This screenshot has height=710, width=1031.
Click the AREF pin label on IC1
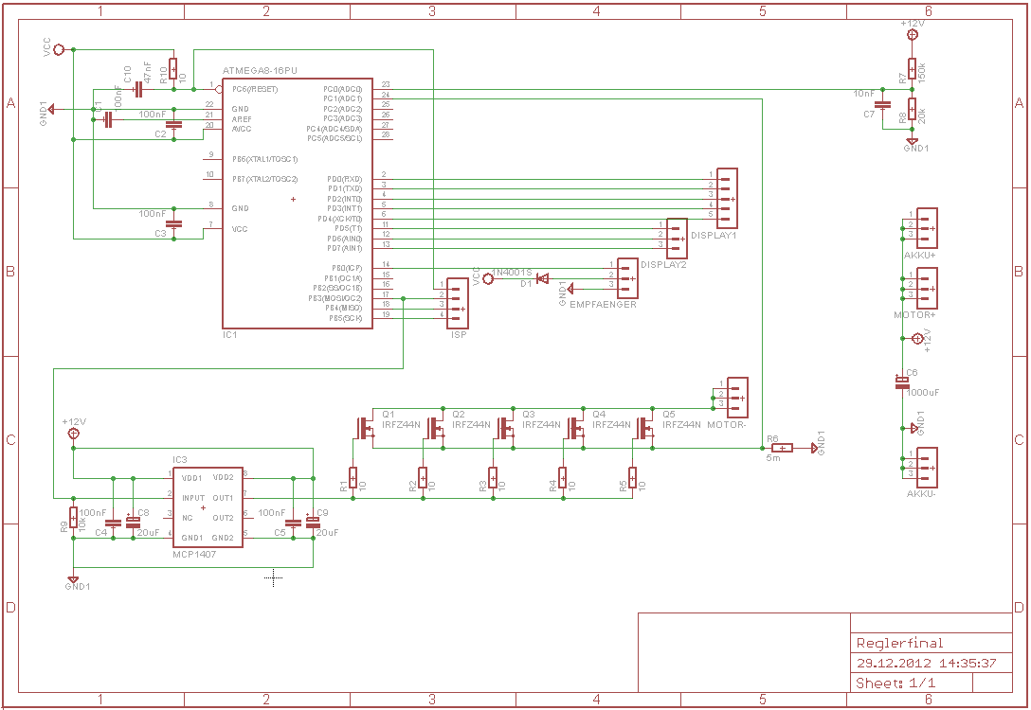tap(242, 119)
